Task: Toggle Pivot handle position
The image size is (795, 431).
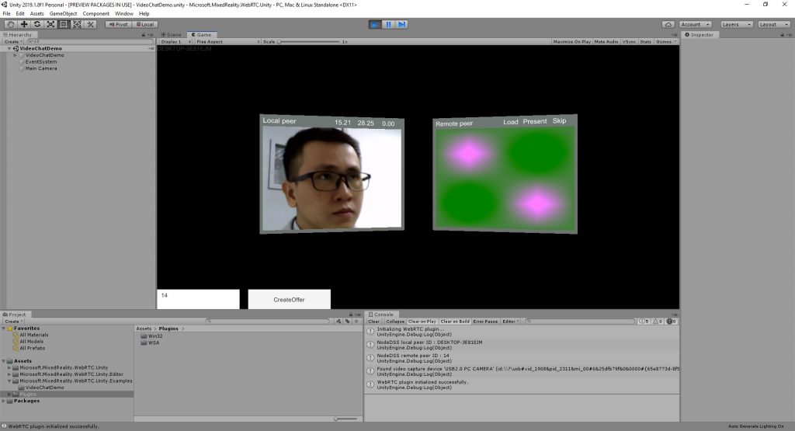Action: (118, 24)
